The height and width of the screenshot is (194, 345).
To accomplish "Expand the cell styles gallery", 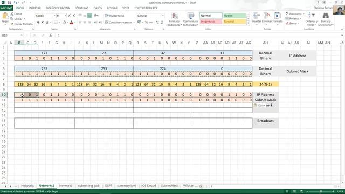I will [249, 23].
